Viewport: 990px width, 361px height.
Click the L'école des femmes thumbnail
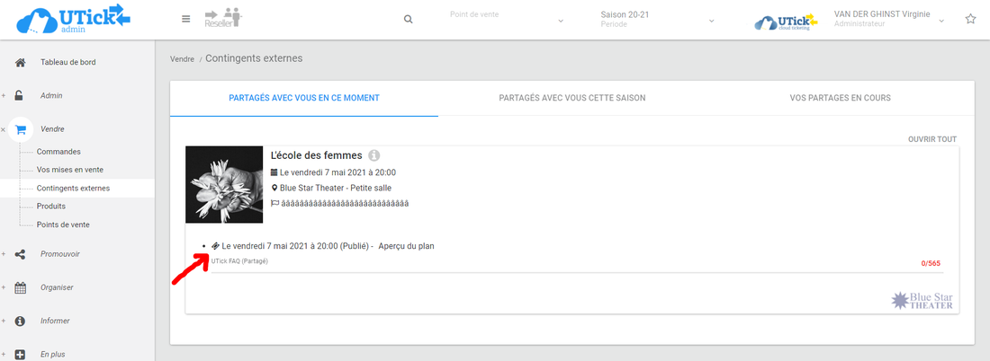pos(223,184)
